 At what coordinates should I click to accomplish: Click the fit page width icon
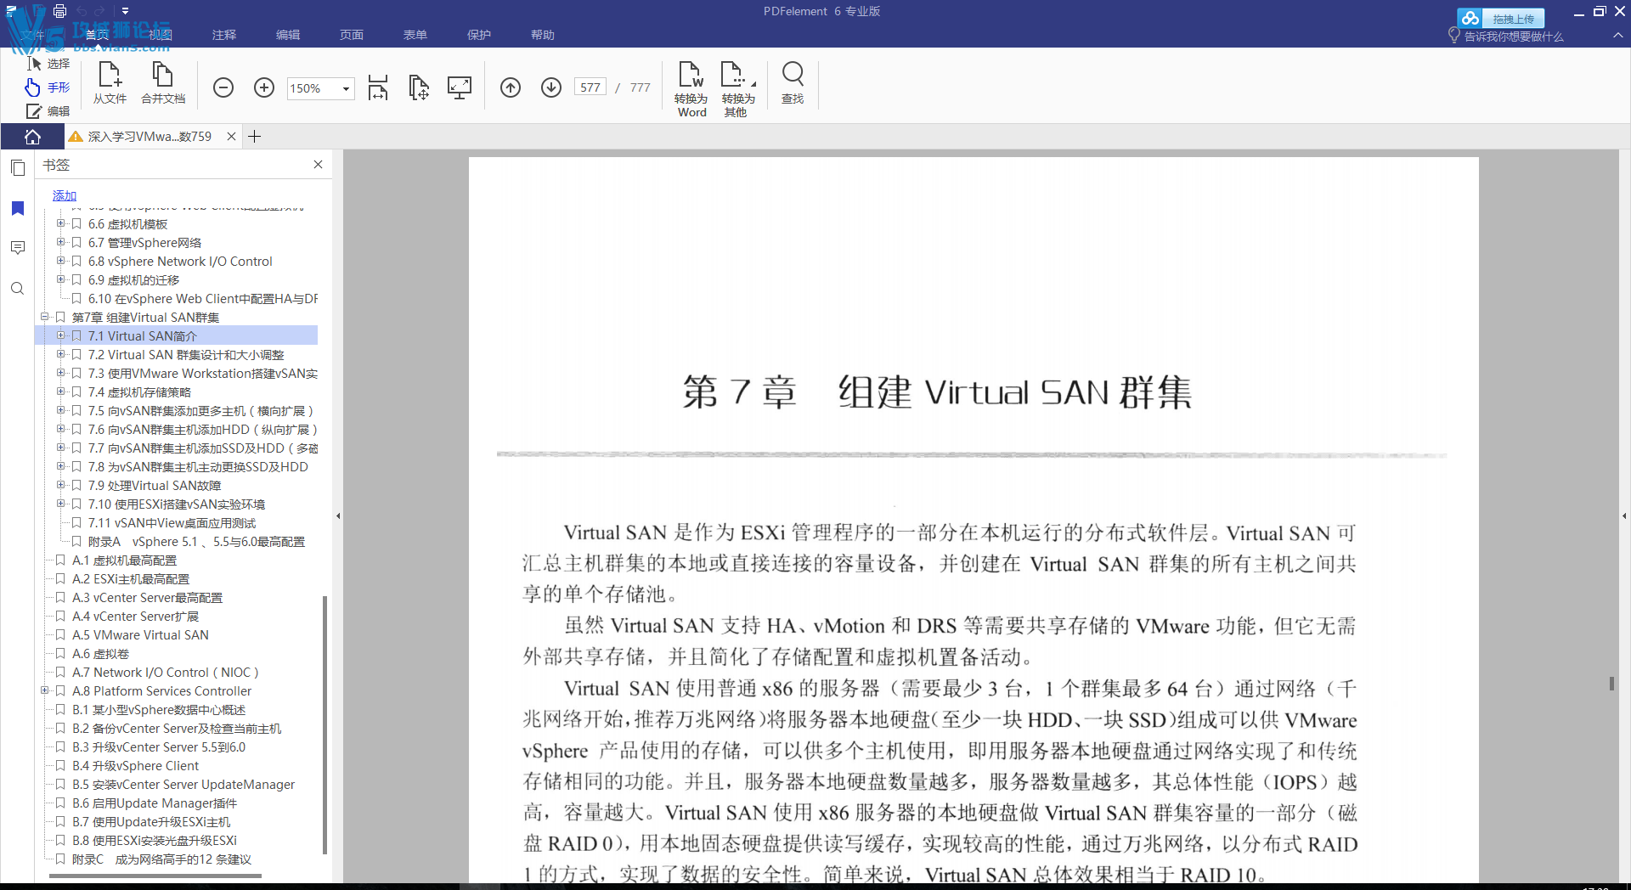(377, 87)
